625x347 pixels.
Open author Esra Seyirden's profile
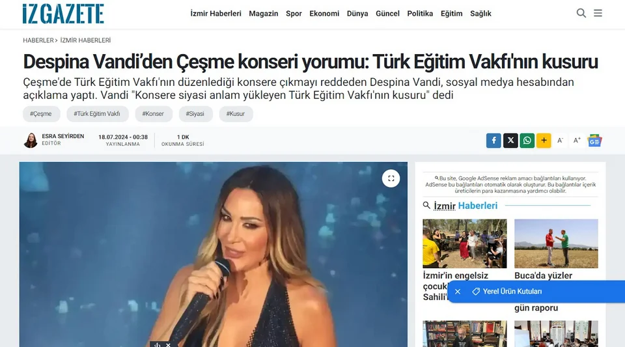coord(62,136)
